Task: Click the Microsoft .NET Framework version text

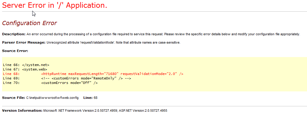Action: [x=80, y=111]
